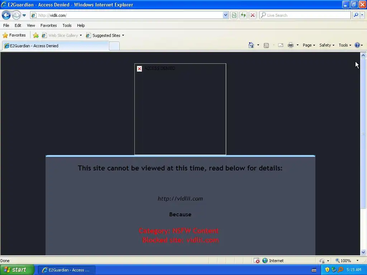Image resolution: width=367 pixels, height=275 pixels.
Task: Click the popup blocker status icon
Action: click(x=257, y=261)
